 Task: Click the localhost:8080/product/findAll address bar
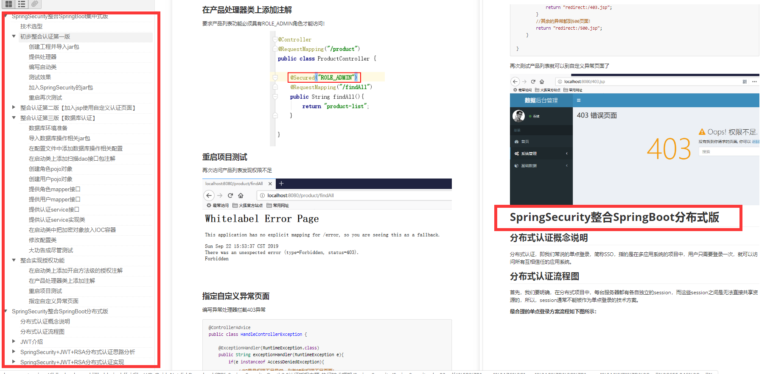click(x=354, y=195)
